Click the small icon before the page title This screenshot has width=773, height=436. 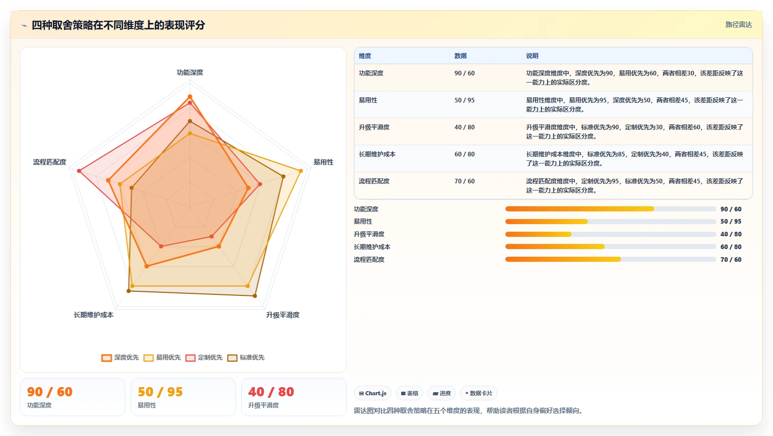24,25
